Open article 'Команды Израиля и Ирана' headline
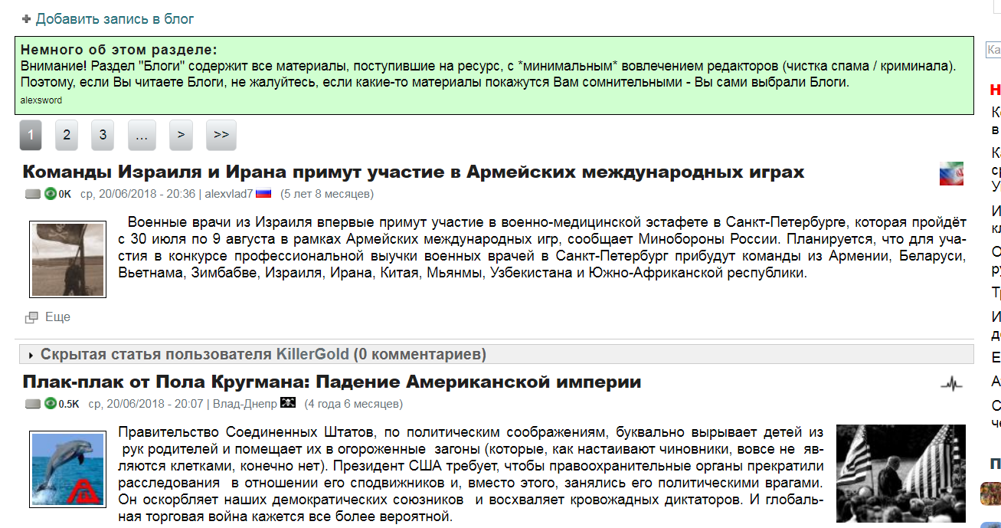Screen dimensions: 1001x528 (x=413, y=172)
